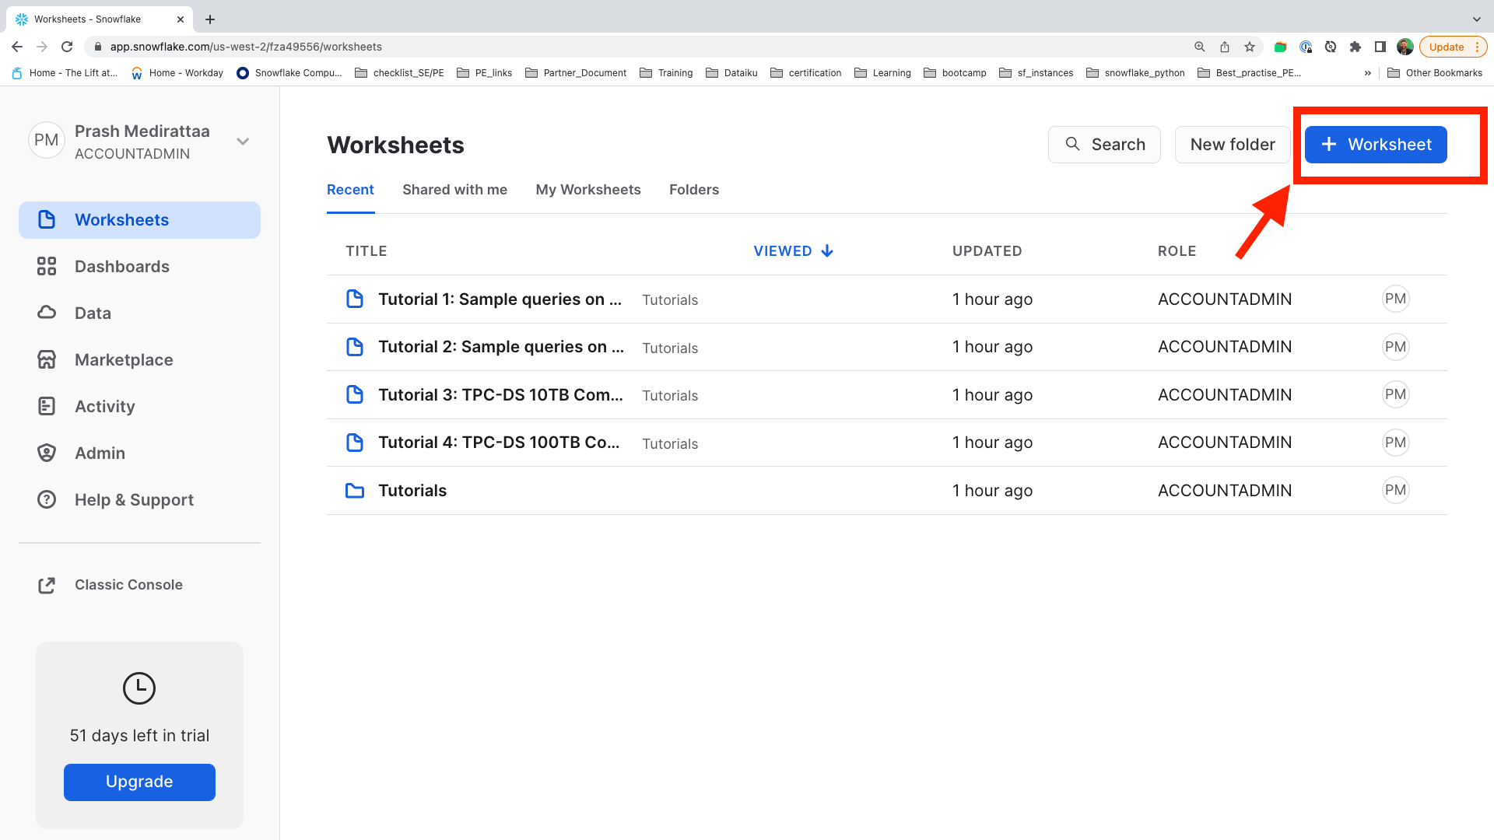The height and width of the screenshot is (840, 1494).
Task: Switch to the Folders tab
Action: tap(693, 190)
